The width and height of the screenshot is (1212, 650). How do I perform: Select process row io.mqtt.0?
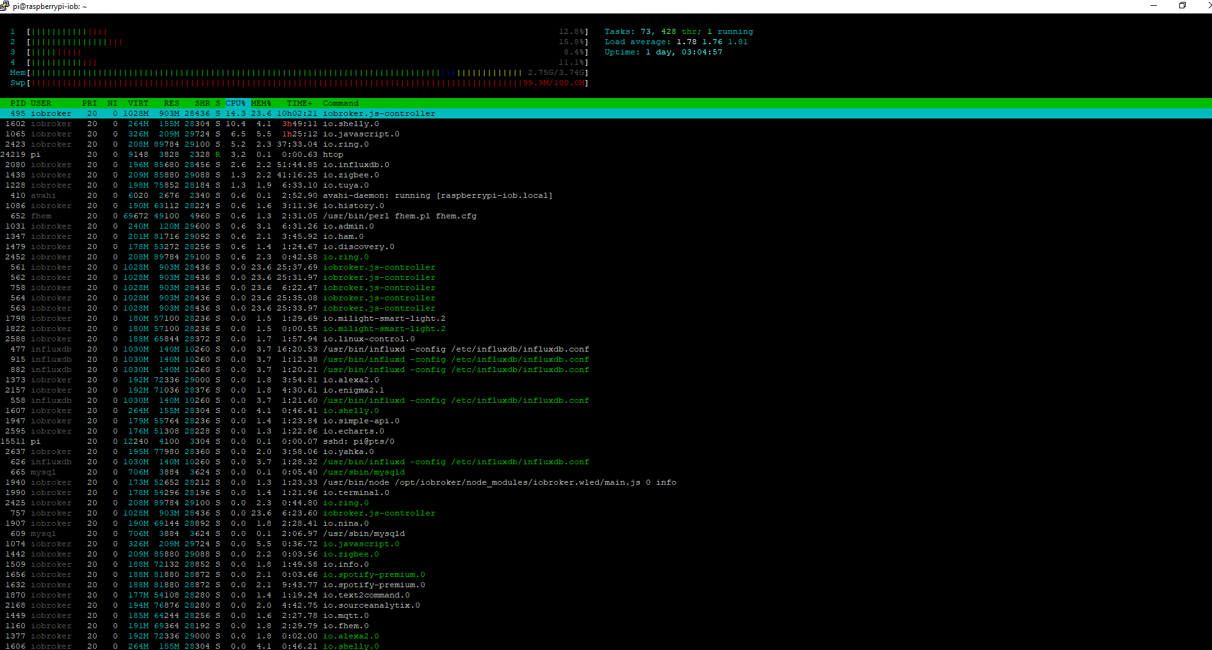coord(606,615)
